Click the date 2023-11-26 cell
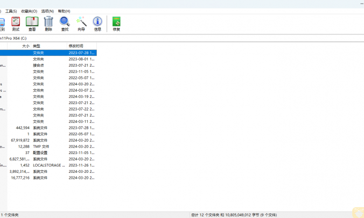 (81, 165)
